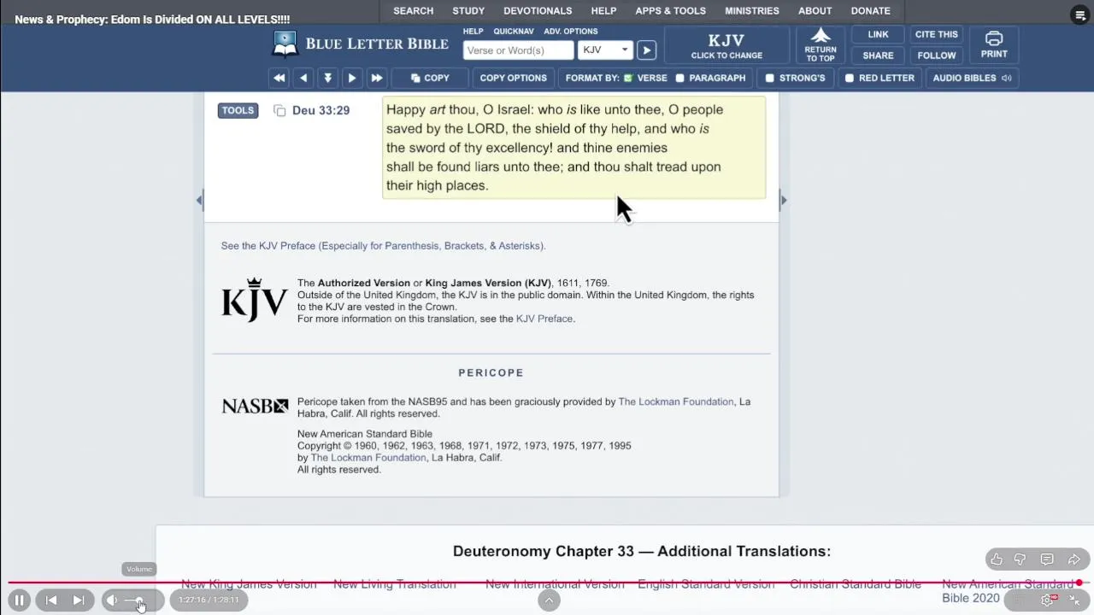Viewport: 1094px width, 615px height.
Task: Click the Follow button
Action: click(x=937, y=56)
